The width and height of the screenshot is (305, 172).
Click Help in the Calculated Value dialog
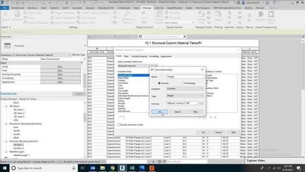[x=195, y=112]
